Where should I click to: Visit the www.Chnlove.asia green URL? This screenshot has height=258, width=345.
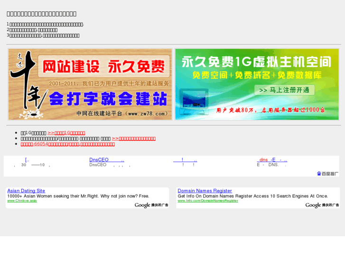tap(22, 201)
